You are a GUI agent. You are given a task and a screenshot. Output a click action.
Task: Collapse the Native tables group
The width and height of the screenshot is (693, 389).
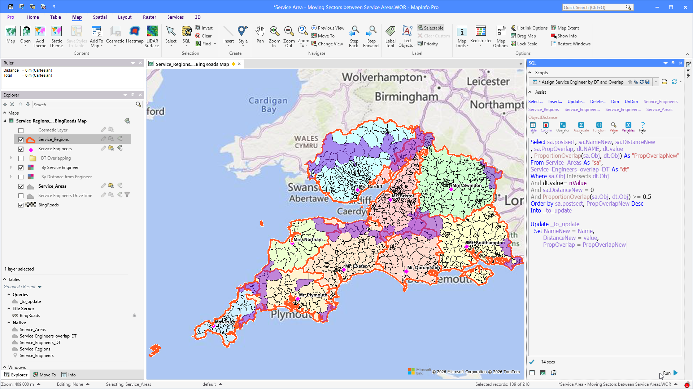coord(9,323)
